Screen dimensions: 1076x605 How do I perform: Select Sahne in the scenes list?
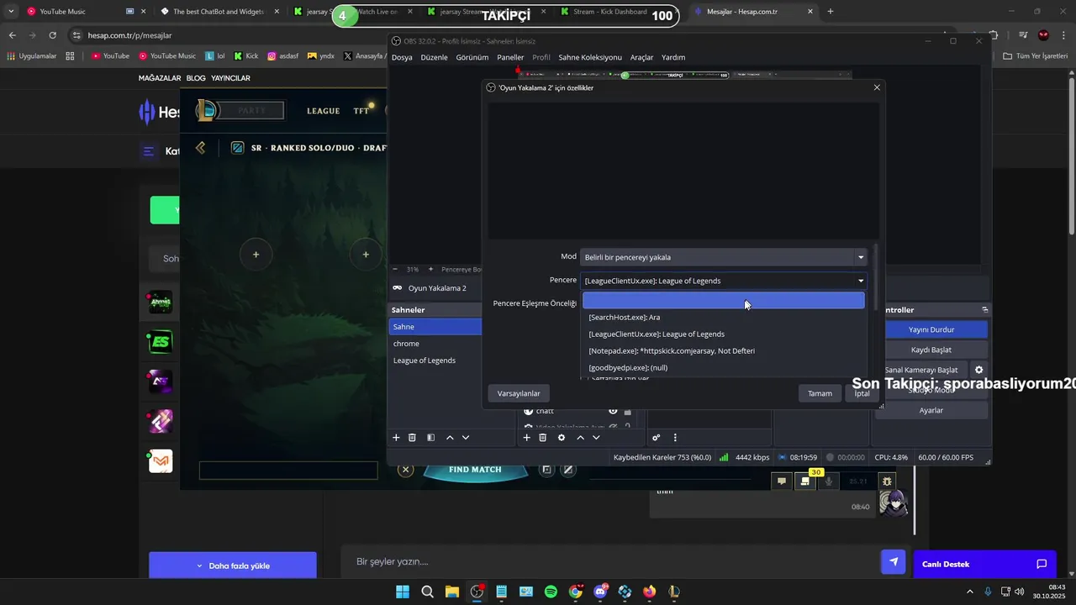tap(435, 327)
